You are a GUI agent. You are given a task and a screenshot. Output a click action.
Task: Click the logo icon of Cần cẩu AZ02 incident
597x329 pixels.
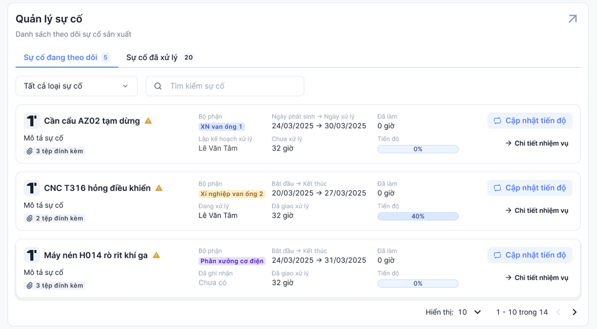click(x=32, y=121)
